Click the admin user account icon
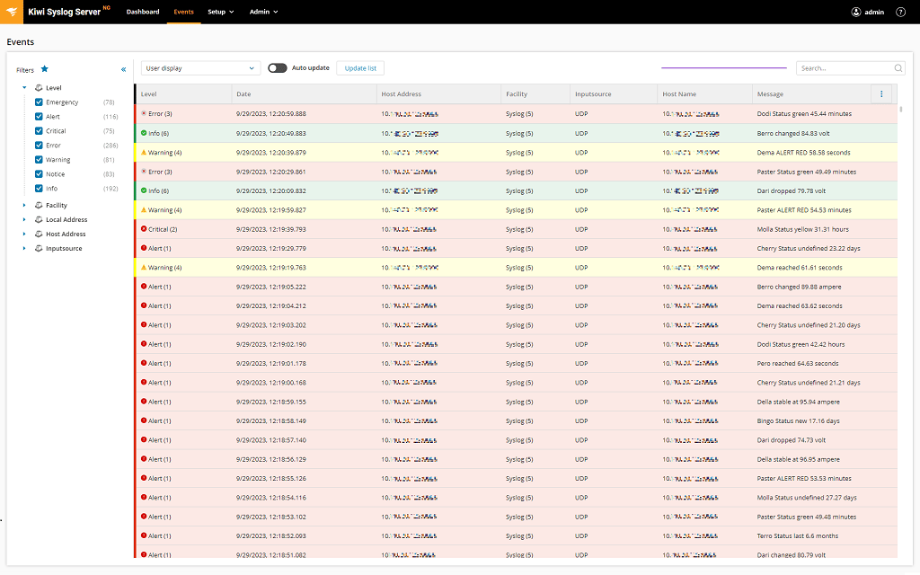This screenshot has height=575, width=920. coord(854,12)
